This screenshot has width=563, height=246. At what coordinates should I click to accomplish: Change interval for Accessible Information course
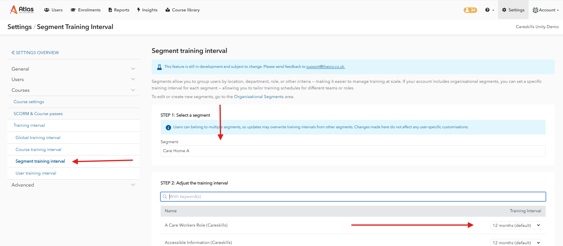(x=516, y=242)
